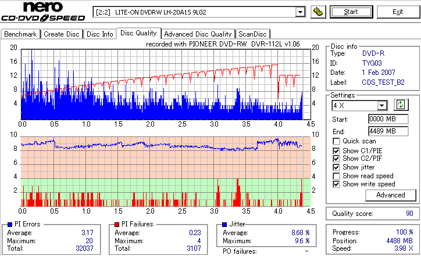Click the recorded with PIONEER DVD-RW text
Image resolution: width=421 pixels, height=256 pixels.
pos(223,44)
